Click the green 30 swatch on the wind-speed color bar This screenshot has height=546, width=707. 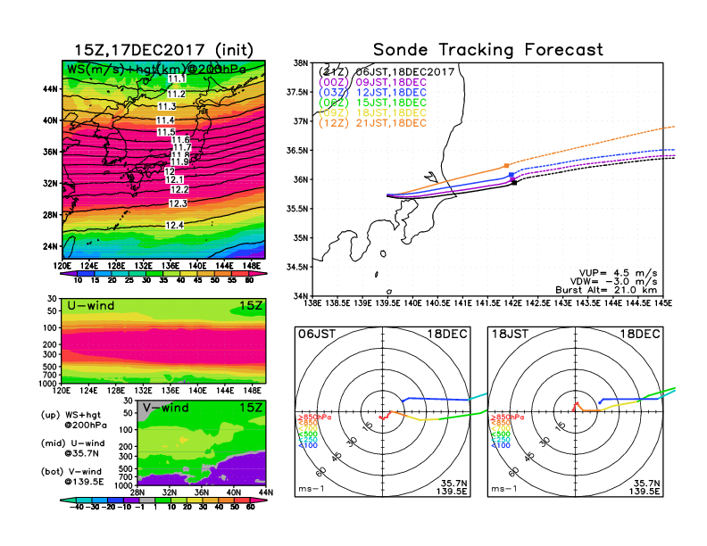pos(154,273)
